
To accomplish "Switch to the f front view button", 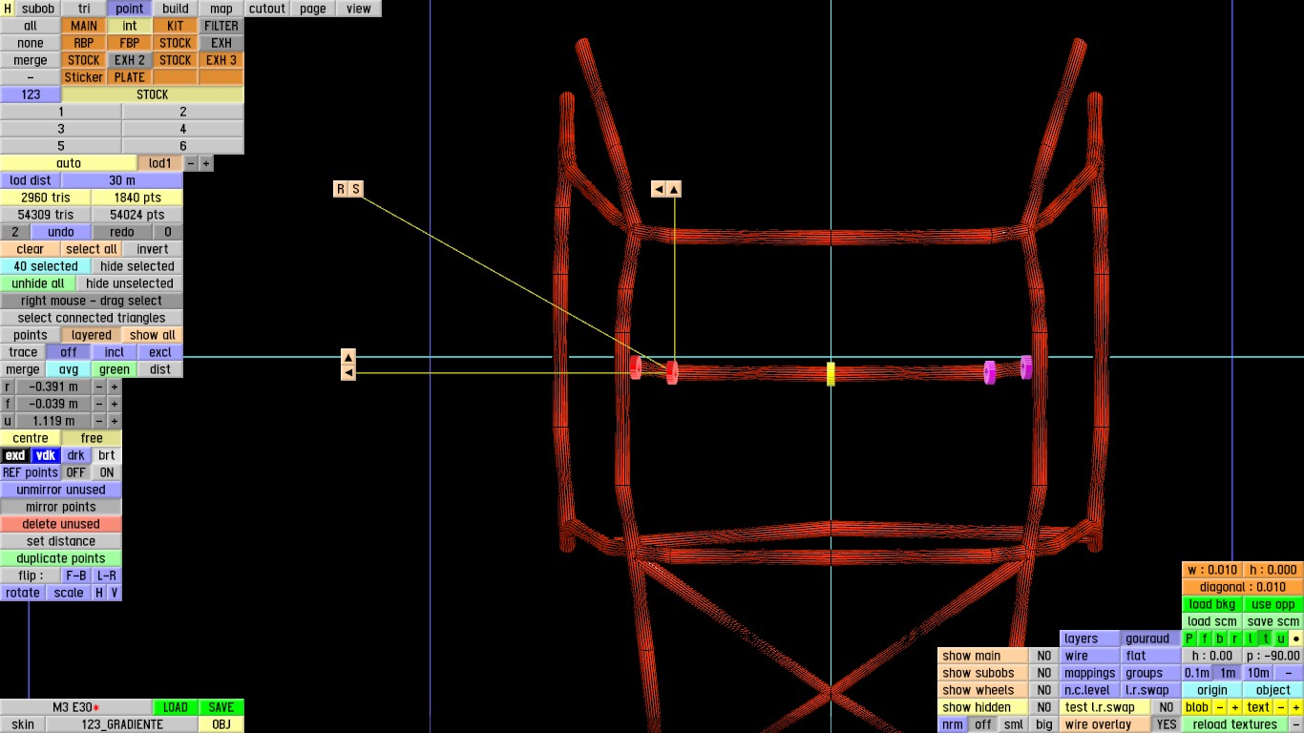I will click(x=1205, y=639).
